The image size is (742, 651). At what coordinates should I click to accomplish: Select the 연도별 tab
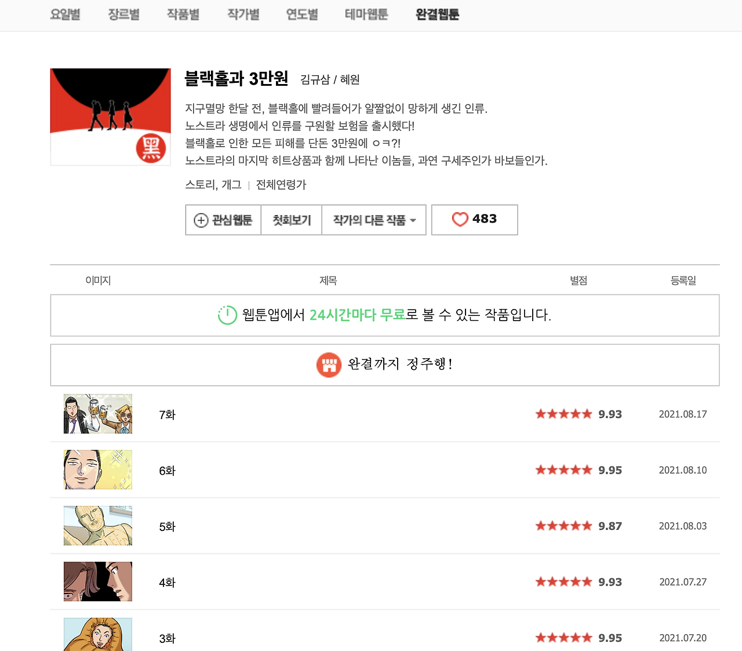302,14
